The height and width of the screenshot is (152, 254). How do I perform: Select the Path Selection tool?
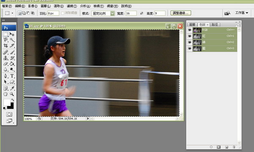tap(6, 82)
